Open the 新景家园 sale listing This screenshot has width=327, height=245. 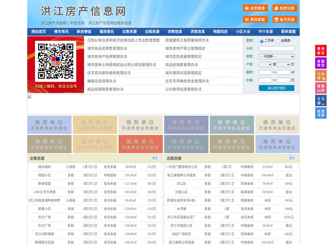coord(45,184)
